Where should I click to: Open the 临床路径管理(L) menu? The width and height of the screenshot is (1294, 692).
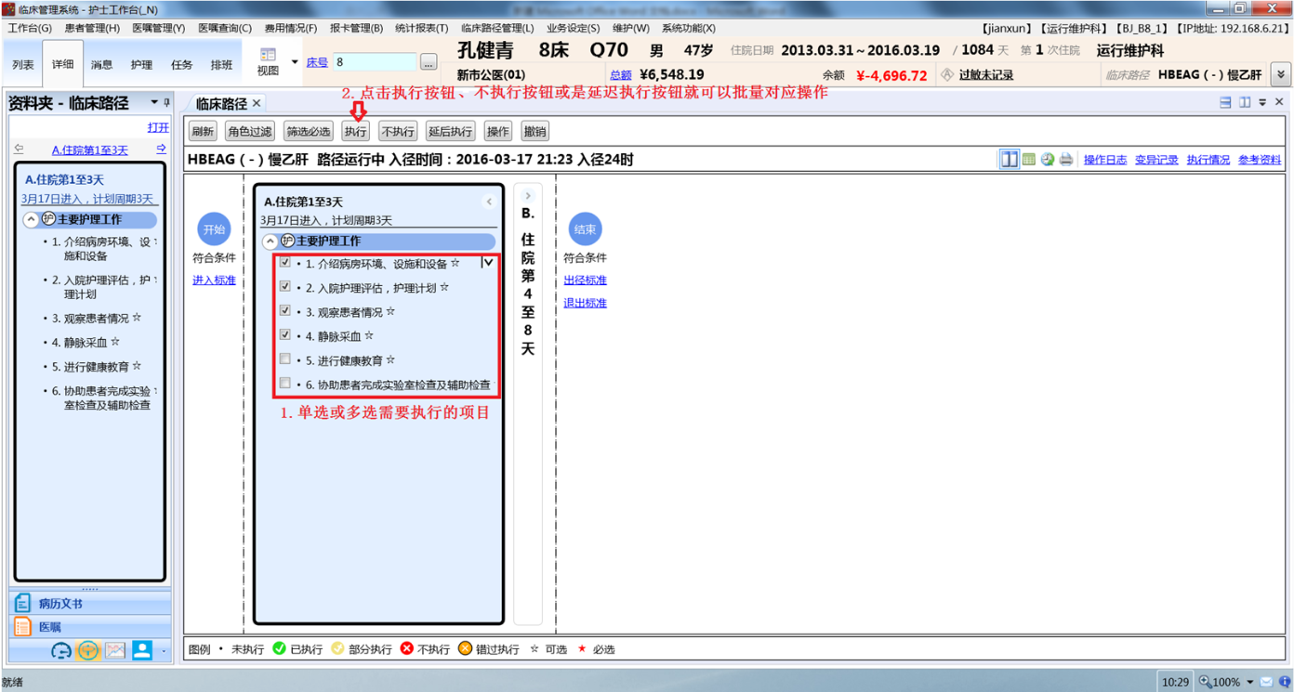(497, 29)
